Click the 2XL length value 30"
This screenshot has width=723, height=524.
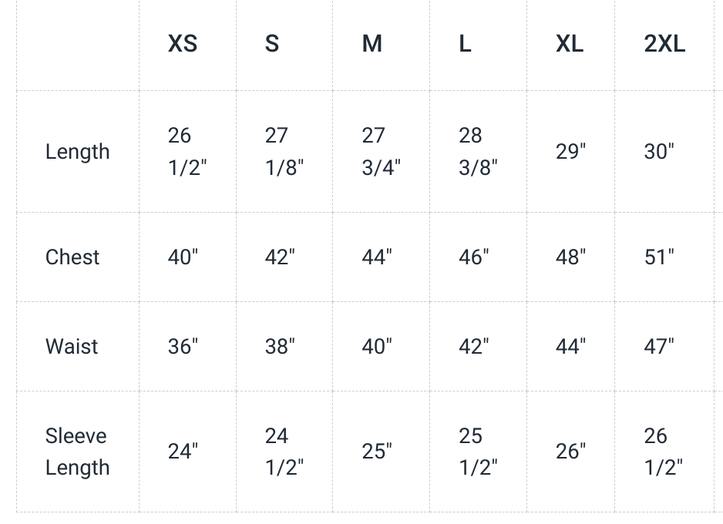point(659,152)
